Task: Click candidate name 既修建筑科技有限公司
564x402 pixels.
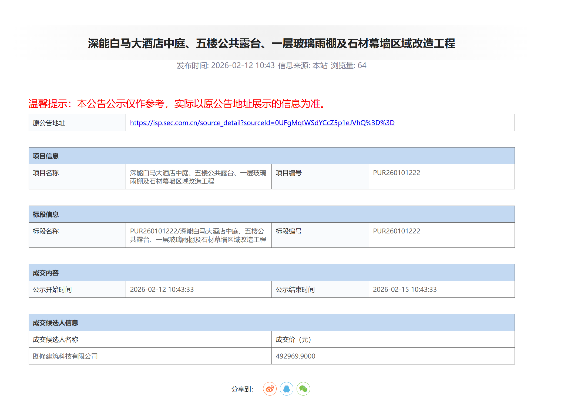Action: 65,356
